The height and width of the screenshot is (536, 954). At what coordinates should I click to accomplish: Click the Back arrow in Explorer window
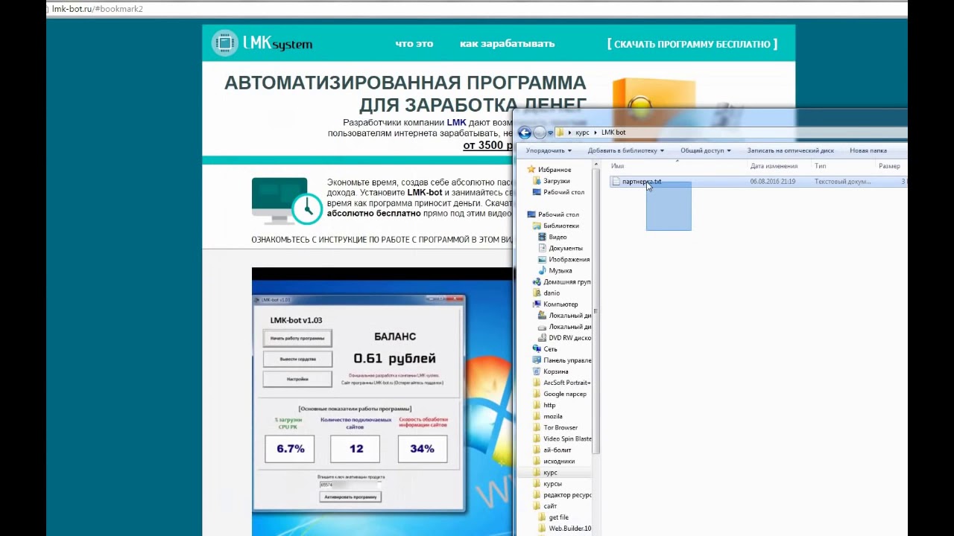[525, 133]
